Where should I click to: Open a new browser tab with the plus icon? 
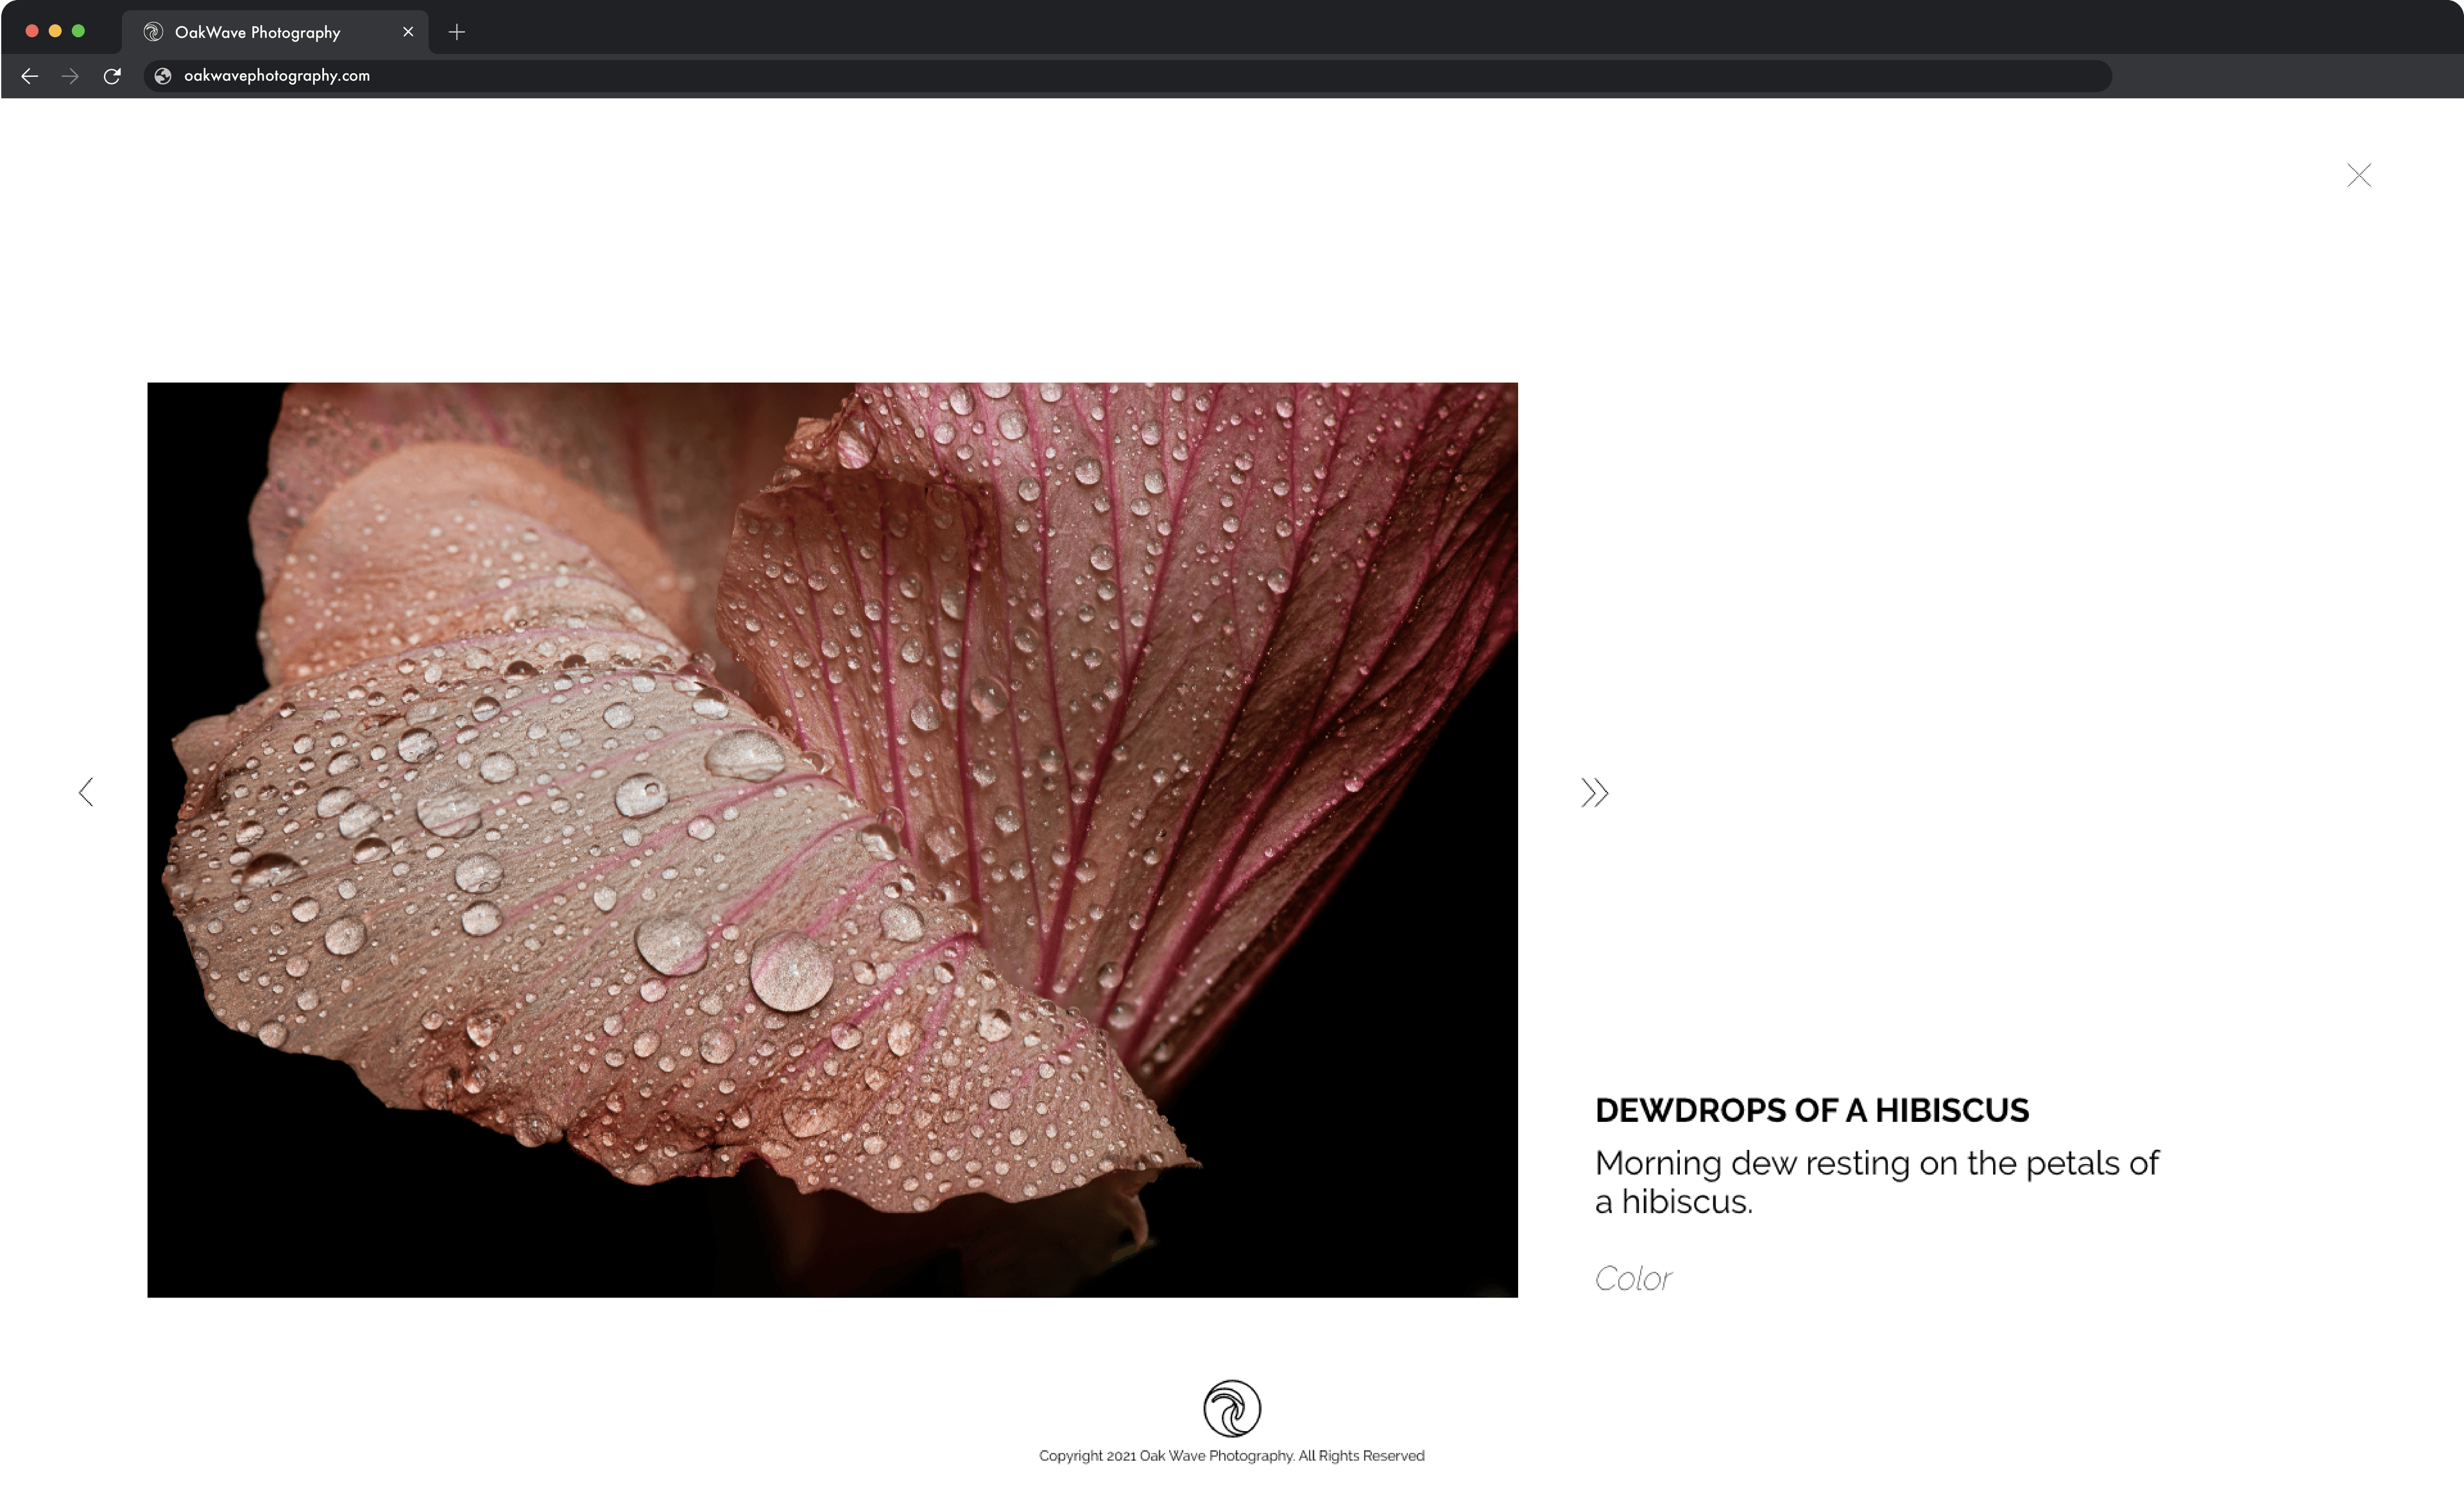click(x=456, y=32)
